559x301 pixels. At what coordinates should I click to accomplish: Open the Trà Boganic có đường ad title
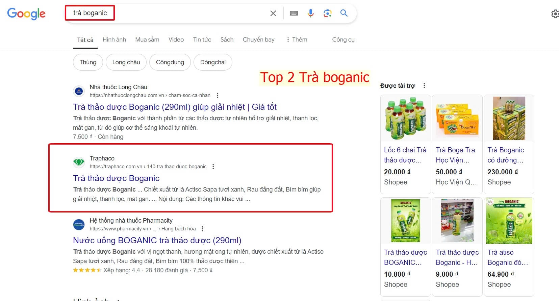[x=506, y=155]
